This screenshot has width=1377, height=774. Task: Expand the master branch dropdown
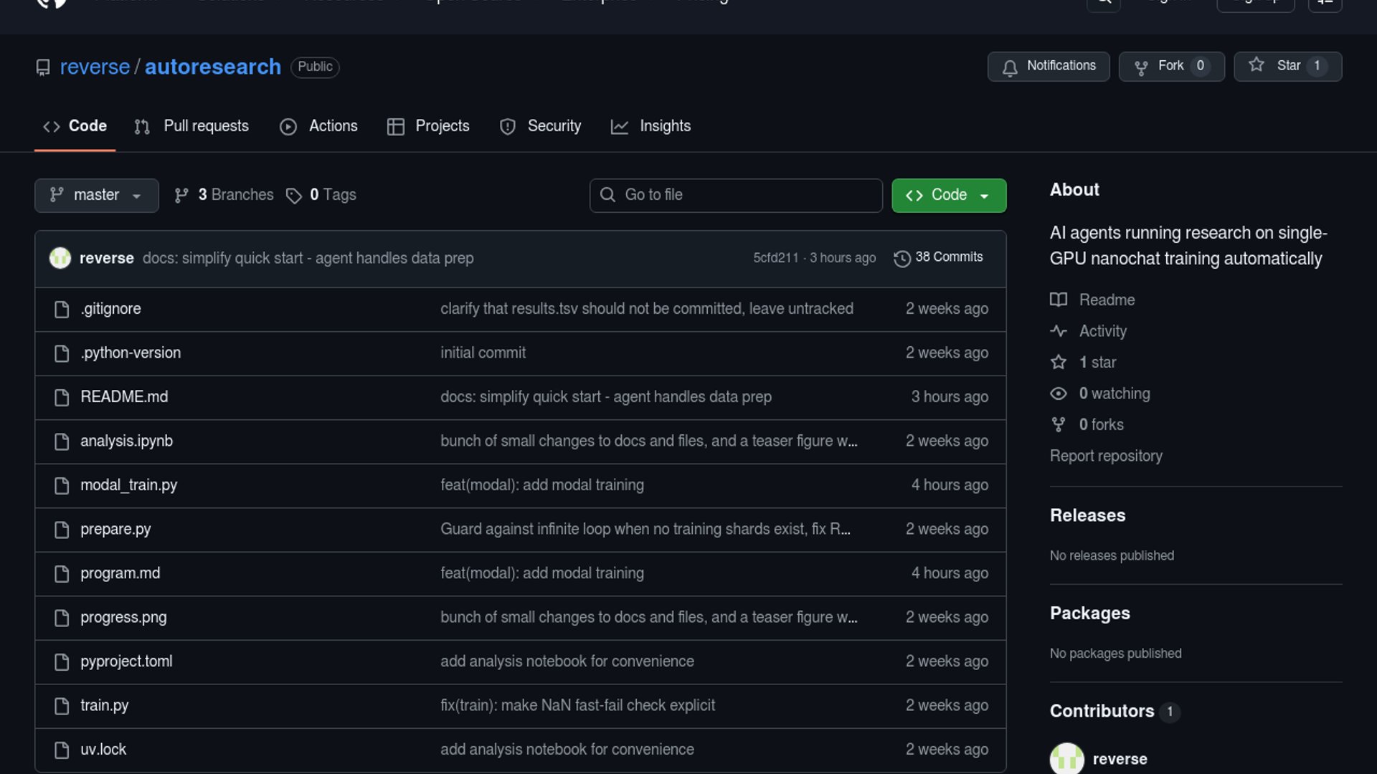96,195
